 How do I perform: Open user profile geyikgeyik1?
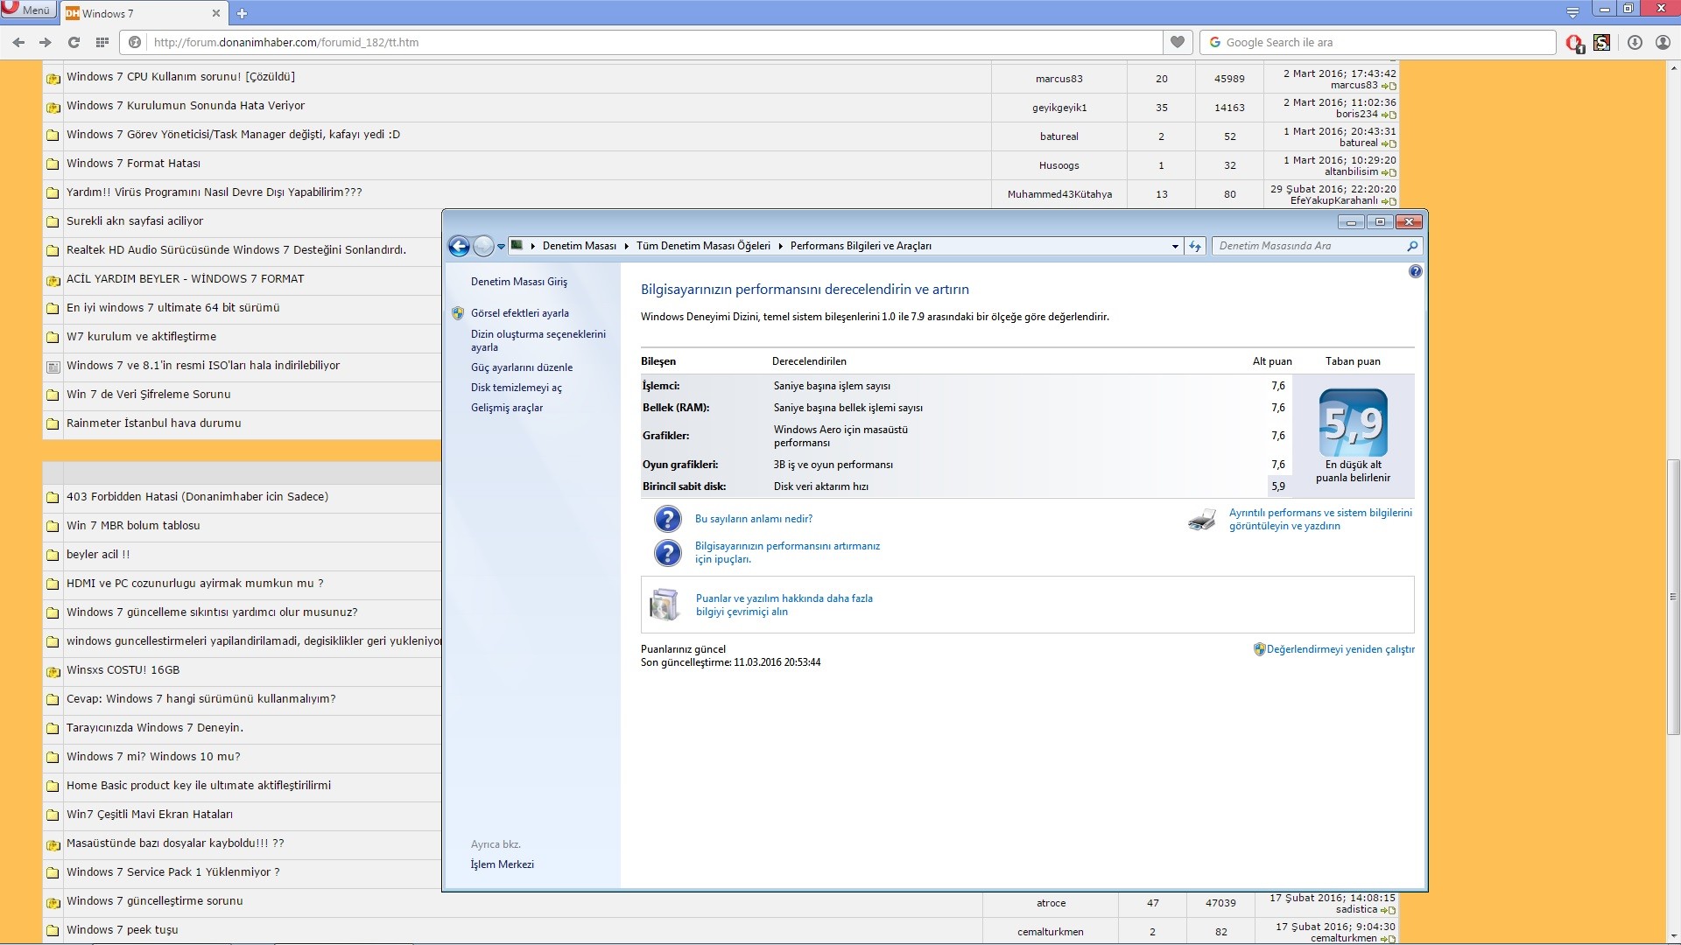pyautogui.click(x=1059, y=108)
